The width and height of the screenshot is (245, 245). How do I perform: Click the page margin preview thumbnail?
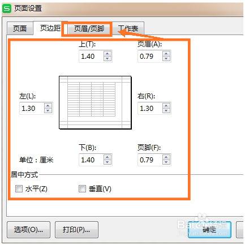coord(95,102)
